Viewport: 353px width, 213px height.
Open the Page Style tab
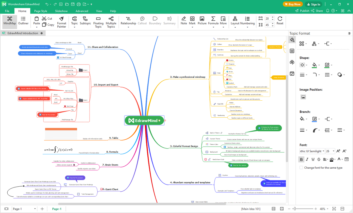(41, 11)
